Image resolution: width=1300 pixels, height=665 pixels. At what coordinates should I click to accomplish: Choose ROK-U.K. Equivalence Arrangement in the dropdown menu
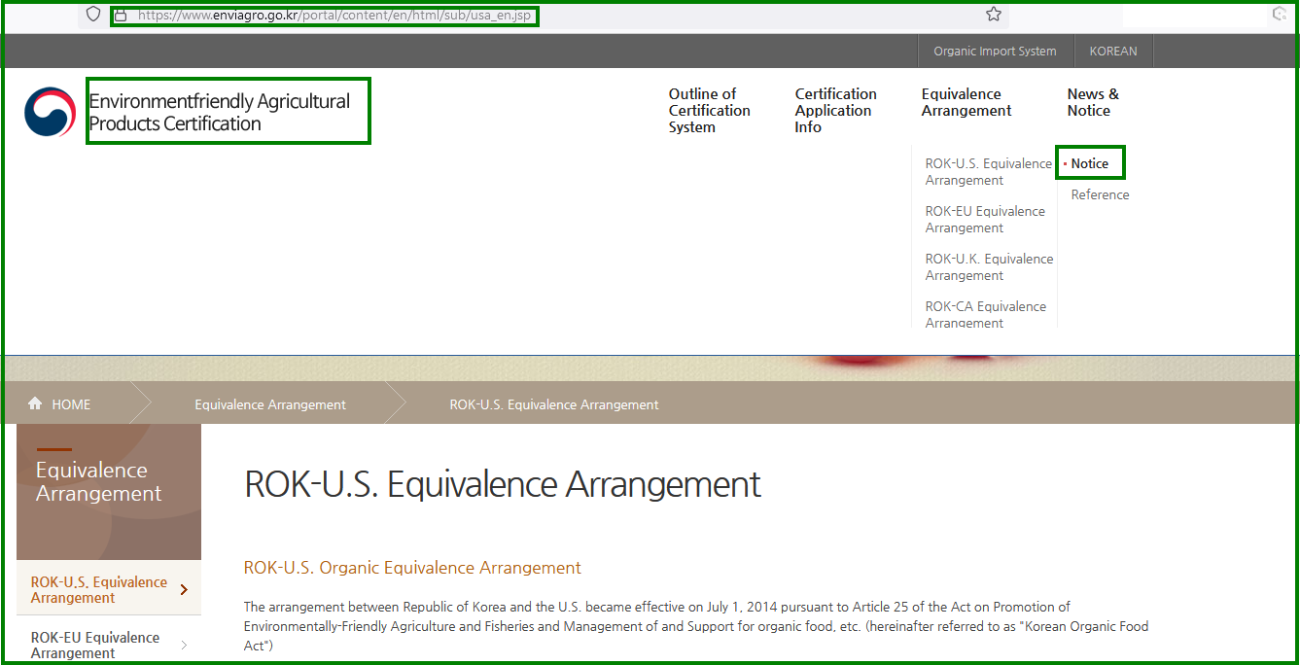click(988, 267)
